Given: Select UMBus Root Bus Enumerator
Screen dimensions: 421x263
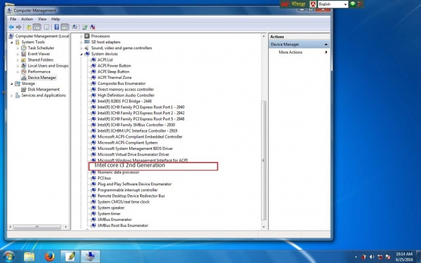Looking at the screenshot, I should tap(123, 226).
